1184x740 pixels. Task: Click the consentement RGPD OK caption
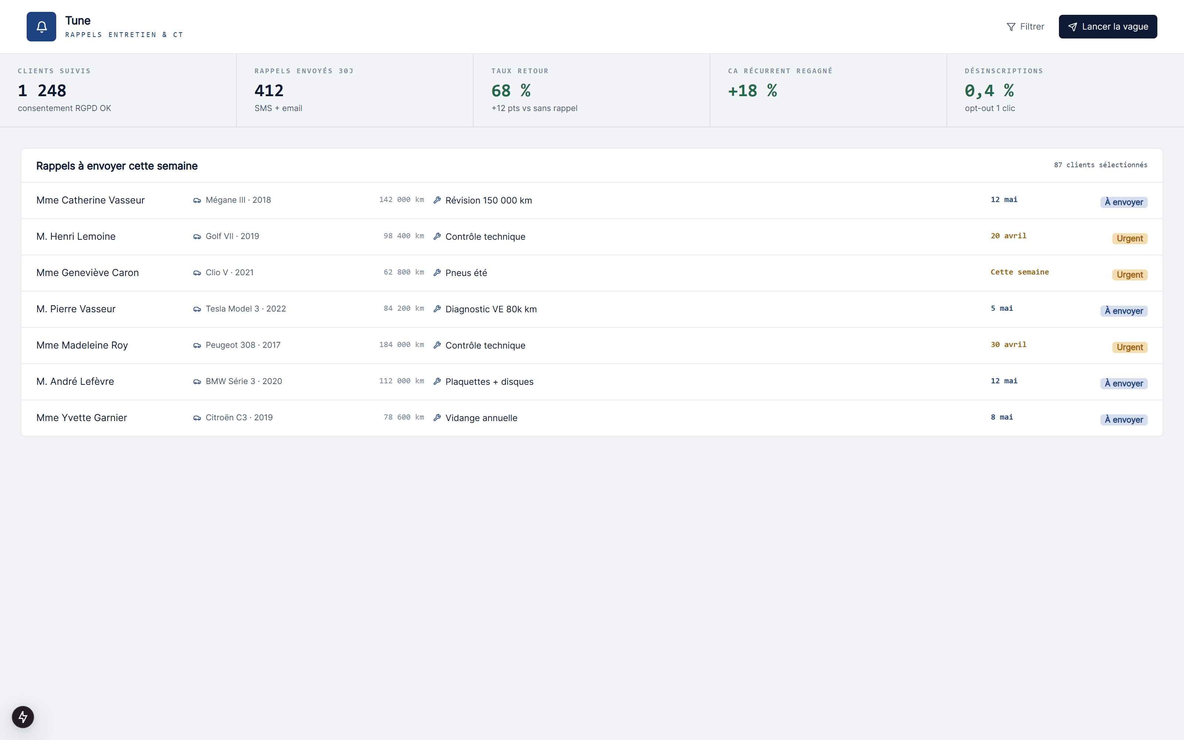(64, 108)
